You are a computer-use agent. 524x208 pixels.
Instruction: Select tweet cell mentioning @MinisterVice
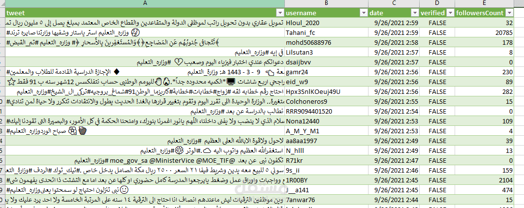pos(145,161)
